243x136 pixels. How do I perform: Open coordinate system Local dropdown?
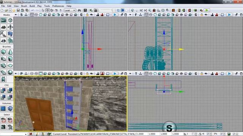click(x=70, y=10)
